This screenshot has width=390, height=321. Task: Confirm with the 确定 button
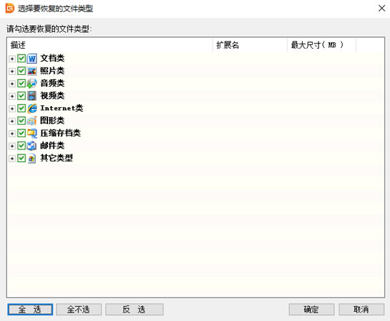click(311, 309)
